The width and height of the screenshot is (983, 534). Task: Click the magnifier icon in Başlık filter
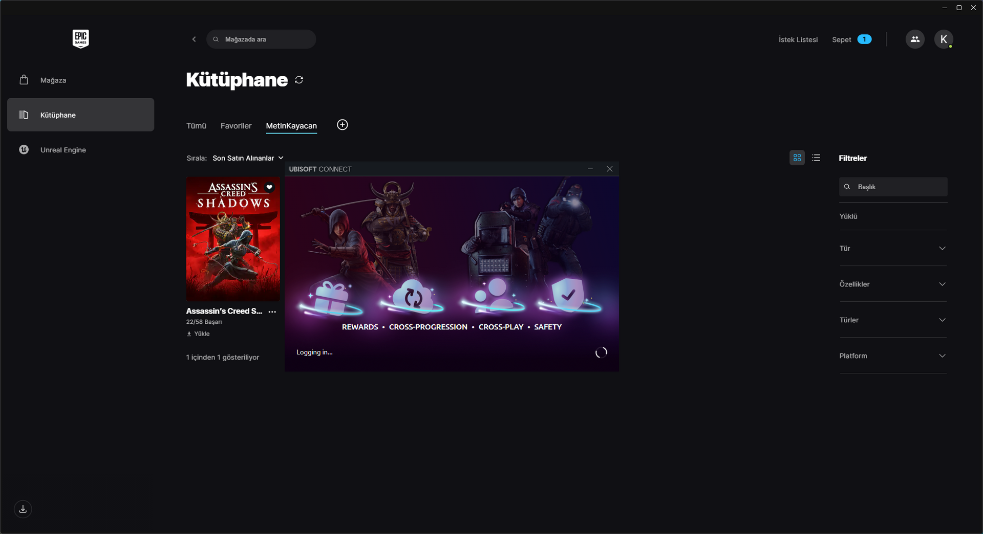coord(847,187)
